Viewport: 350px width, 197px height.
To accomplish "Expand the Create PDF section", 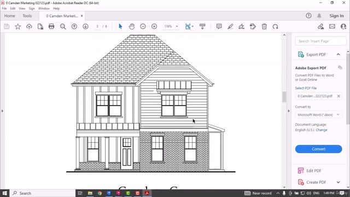I will [339, 182].
